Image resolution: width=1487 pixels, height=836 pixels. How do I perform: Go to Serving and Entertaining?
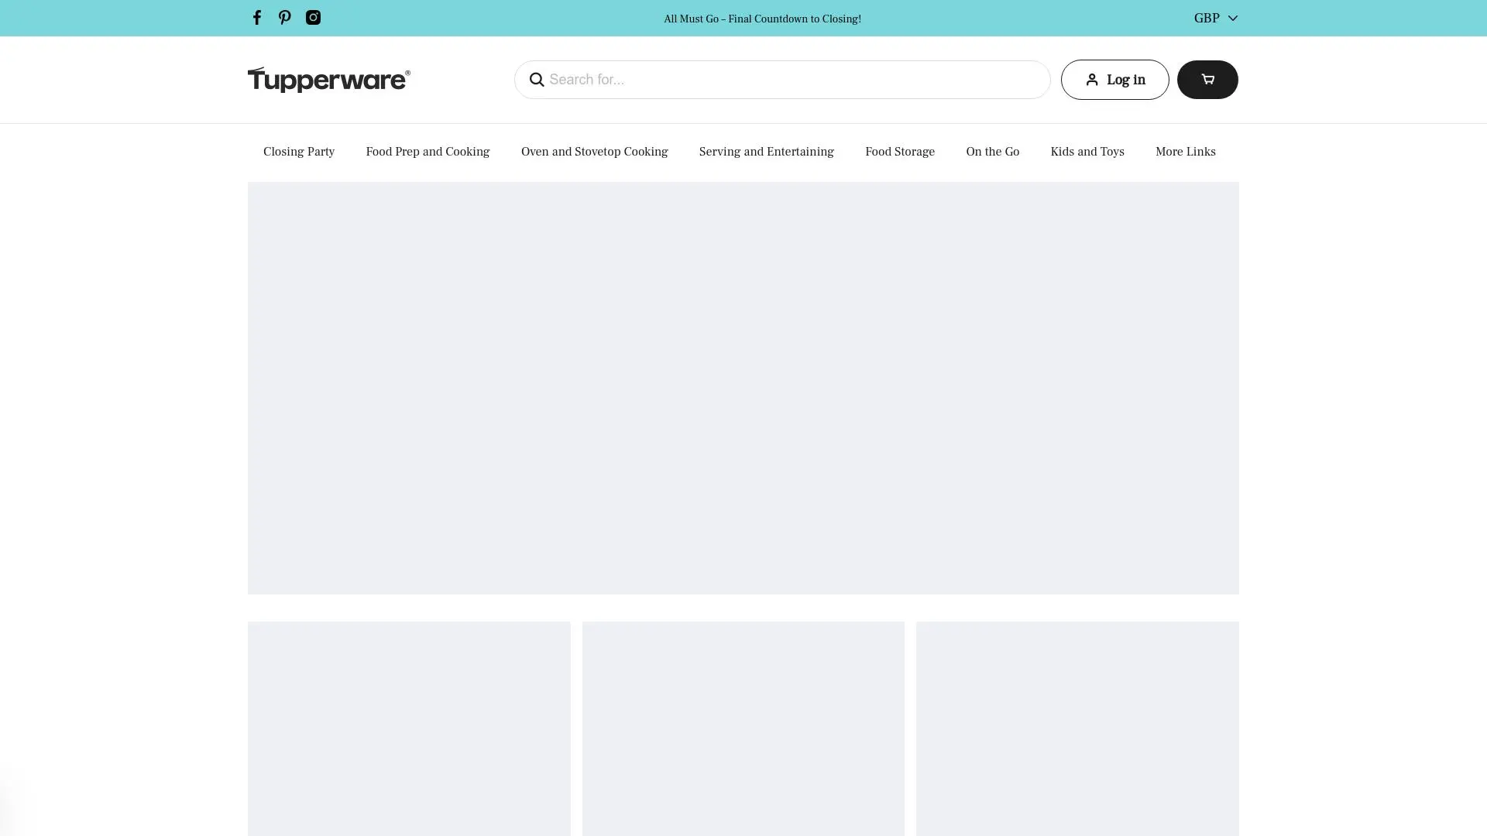766,152
